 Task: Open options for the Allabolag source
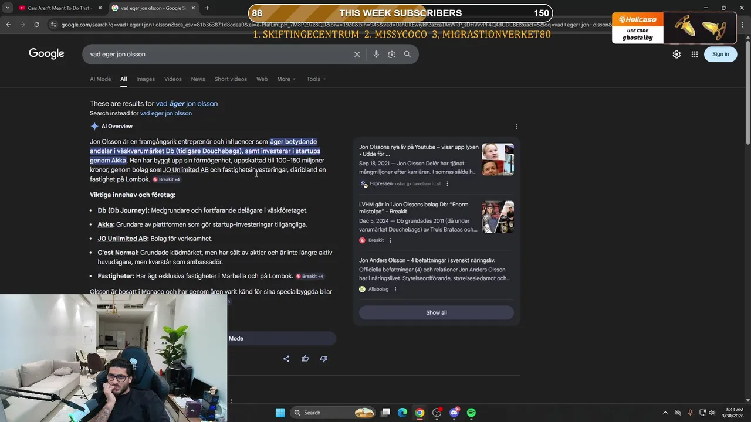[x=395, y=289]
